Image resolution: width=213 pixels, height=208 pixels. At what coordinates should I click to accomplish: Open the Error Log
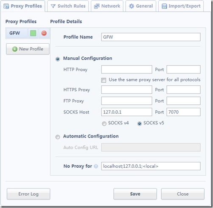(28, 194)
